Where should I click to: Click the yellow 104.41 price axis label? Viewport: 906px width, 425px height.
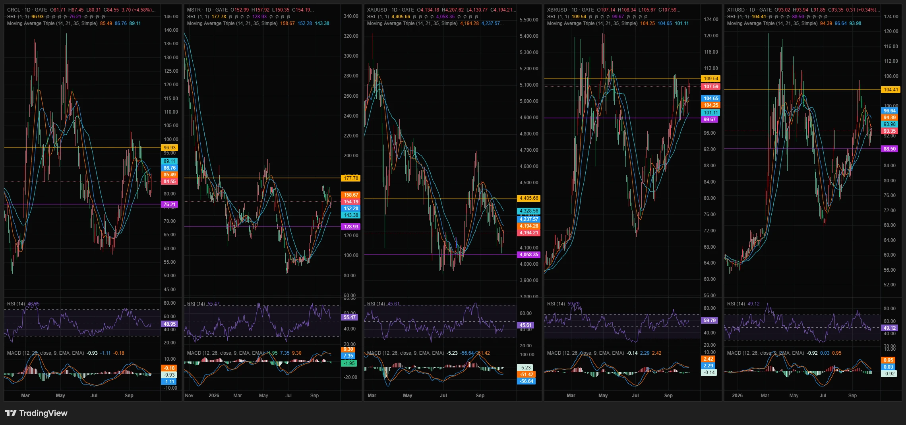(891, 90)
